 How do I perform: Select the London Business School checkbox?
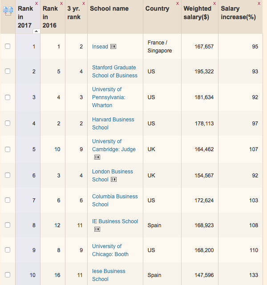(x=8, y=175)
